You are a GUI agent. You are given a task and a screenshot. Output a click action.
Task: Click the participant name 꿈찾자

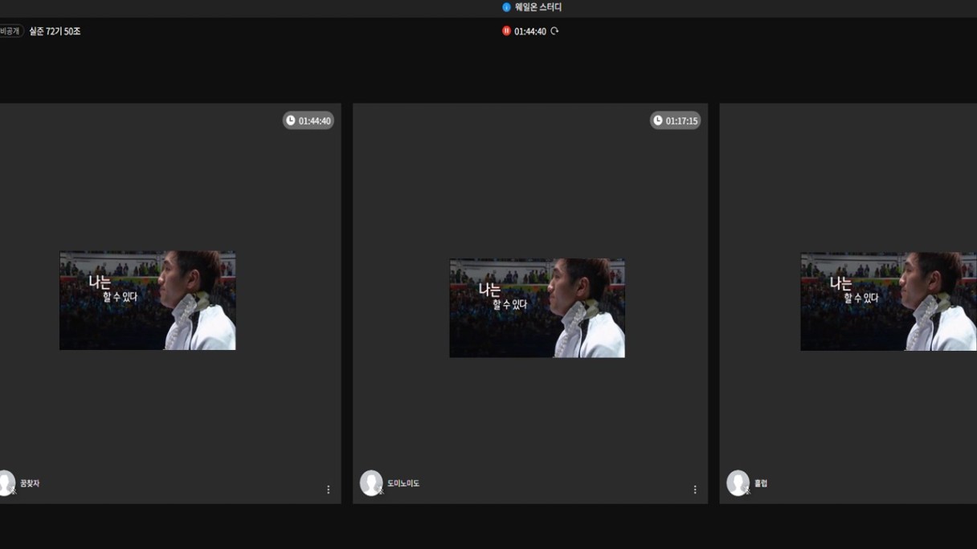[30, 483]
